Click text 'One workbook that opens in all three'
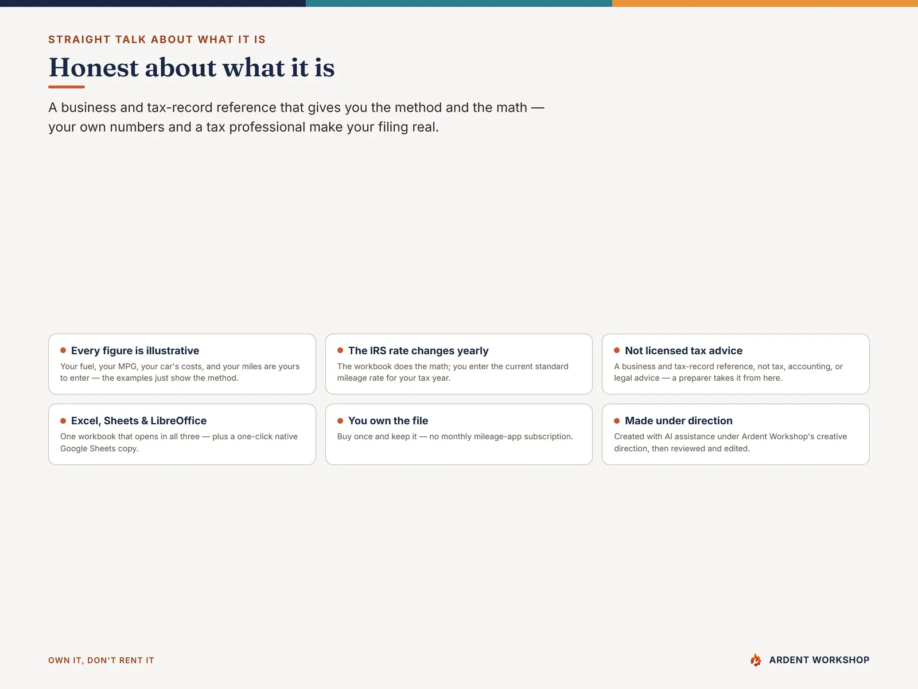Image resolution: width=918 pixels, height=689 pixels. (x=130, y=436)
